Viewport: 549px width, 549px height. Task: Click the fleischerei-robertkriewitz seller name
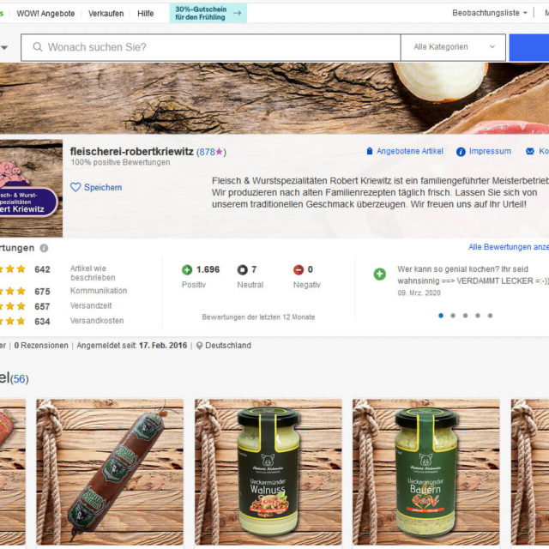[131, 152]
